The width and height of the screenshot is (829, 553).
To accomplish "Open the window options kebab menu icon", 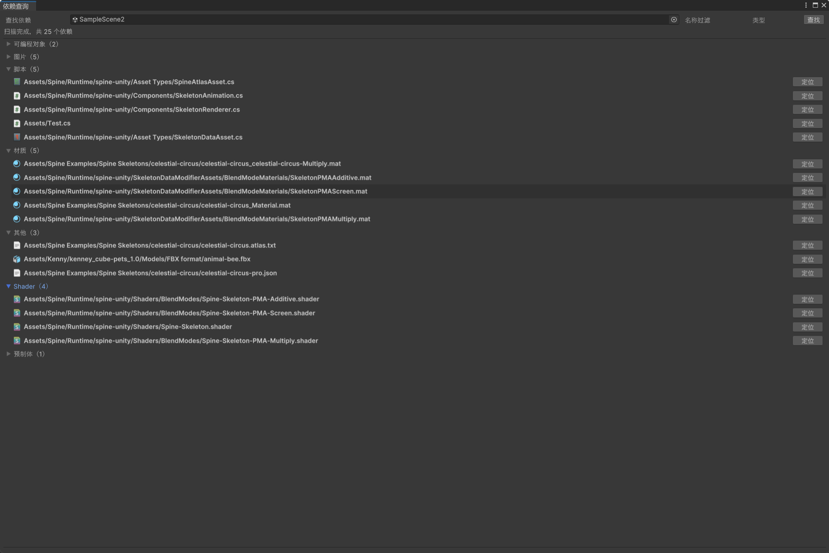I will click(x=806, y=5).
